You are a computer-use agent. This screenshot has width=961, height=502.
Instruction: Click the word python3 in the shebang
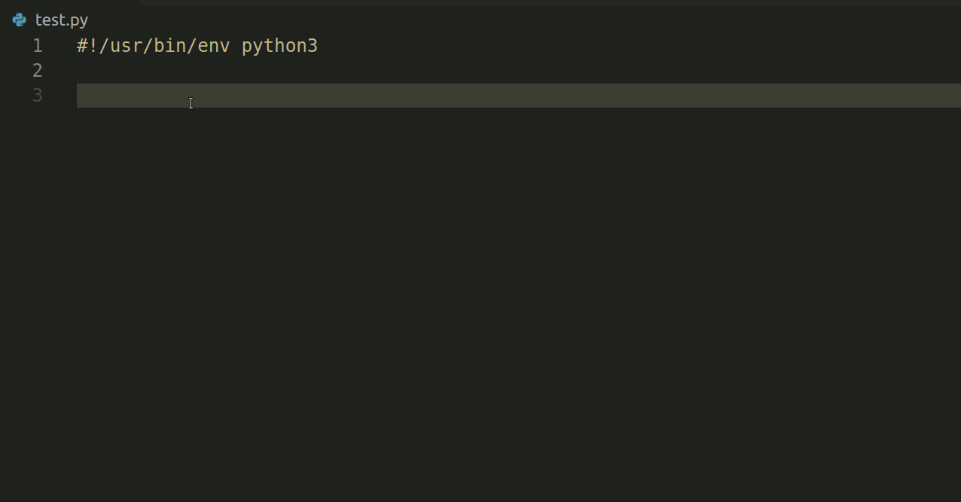(x=279, y=46)
